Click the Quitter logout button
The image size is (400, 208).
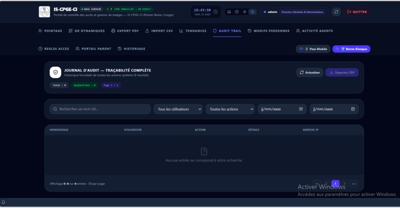click(357, 12)
